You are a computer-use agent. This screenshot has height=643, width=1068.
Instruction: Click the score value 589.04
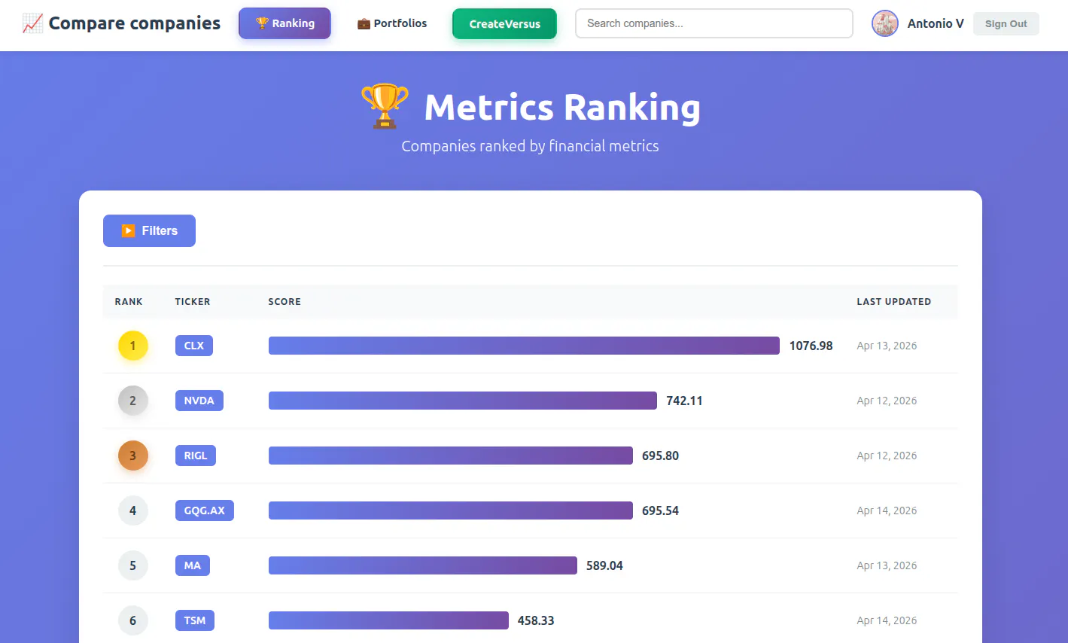(x=604, y=565)
